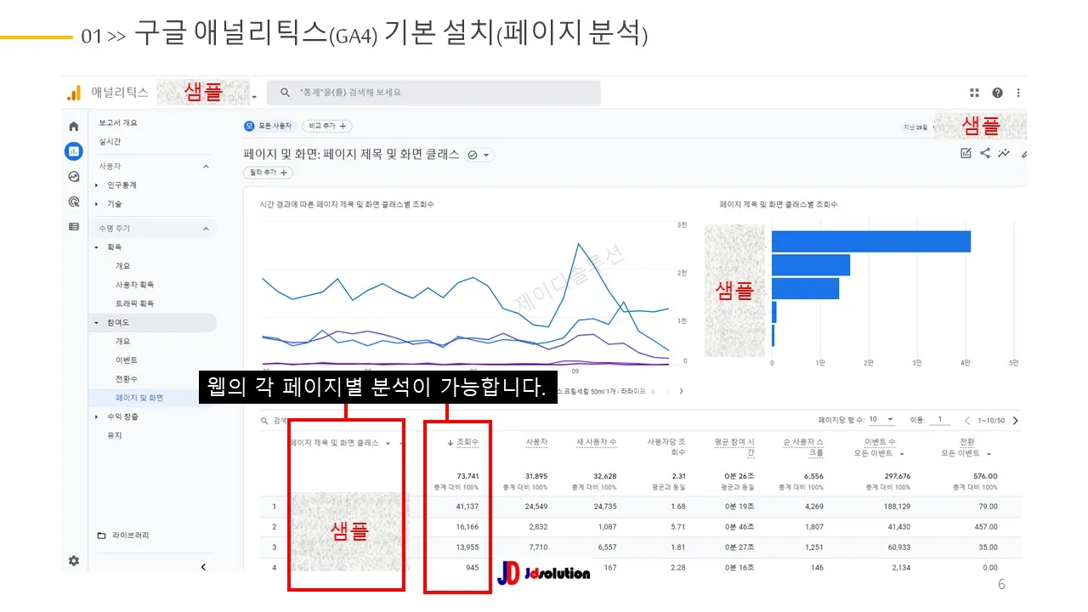The width and height of the screenshot is (1088, 612).
Task: Expand the 기술 tree item
Action: 97,204
